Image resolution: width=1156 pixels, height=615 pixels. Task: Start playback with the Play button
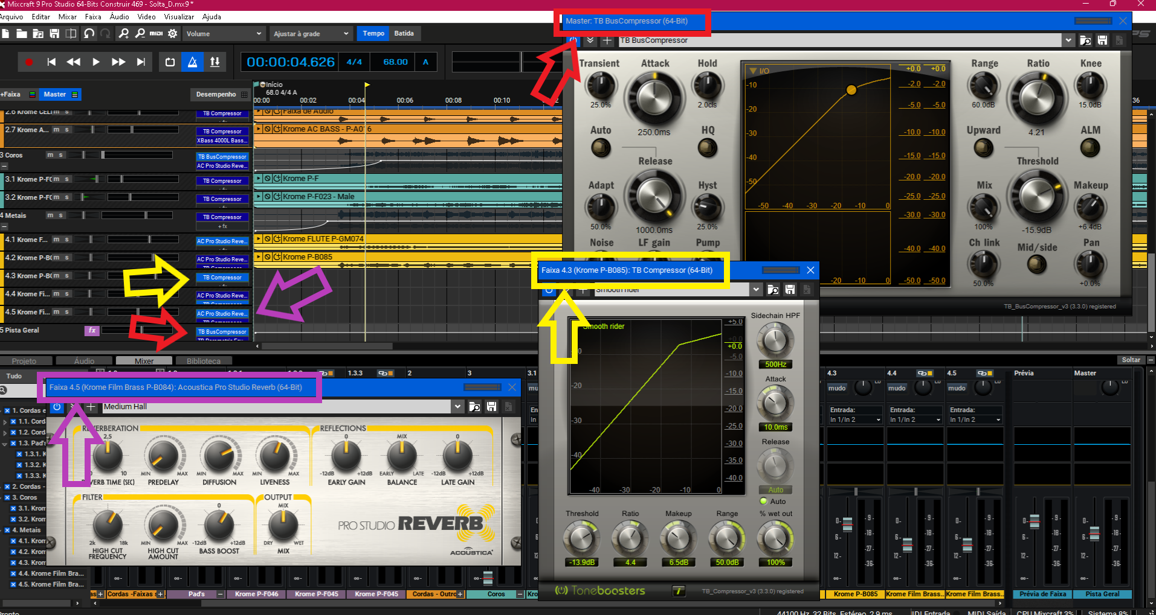pos(95,62)
